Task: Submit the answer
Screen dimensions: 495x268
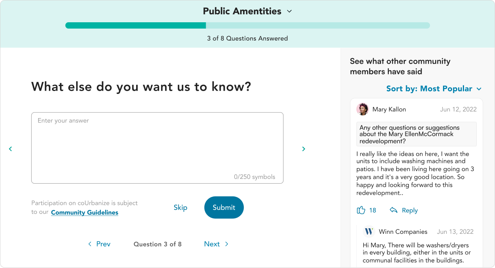Action: 224,207
